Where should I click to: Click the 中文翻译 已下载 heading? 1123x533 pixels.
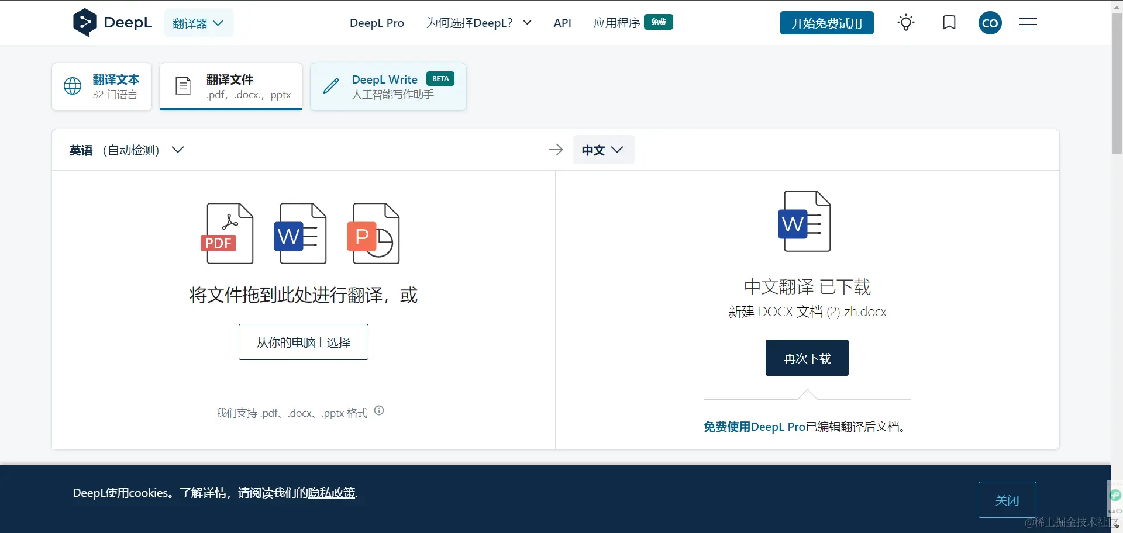tap(807, 286)
